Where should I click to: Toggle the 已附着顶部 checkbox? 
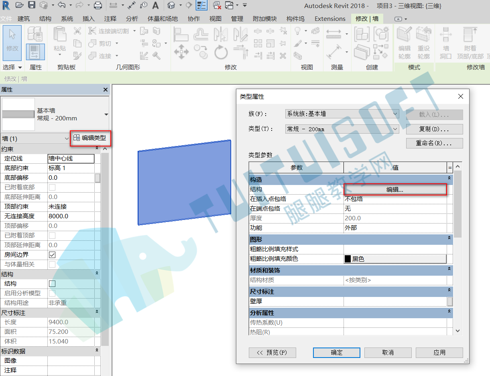click(52, 236)
